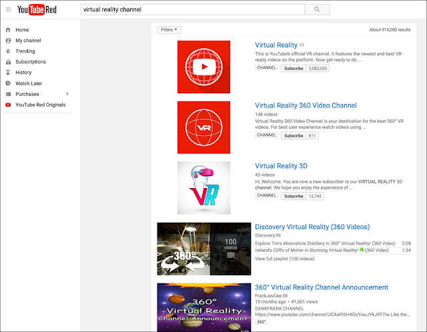
Task: Open the Virtual Reality channel globe thumbnail
Action: [203, 67]
